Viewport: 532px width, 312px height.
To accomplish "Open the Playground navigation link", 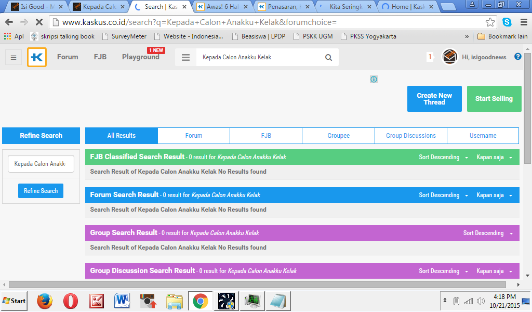I will click(x=140, y=57).
